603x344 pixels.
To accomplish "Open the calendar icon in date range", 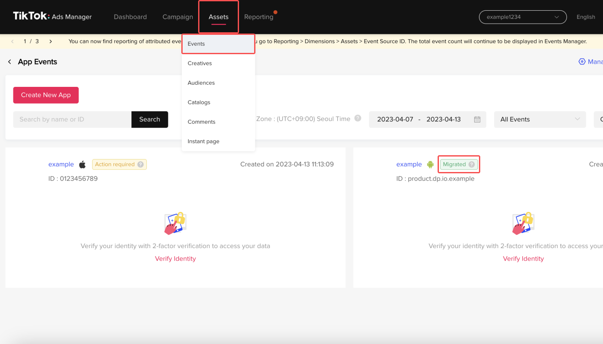I will tap(477, 120).
